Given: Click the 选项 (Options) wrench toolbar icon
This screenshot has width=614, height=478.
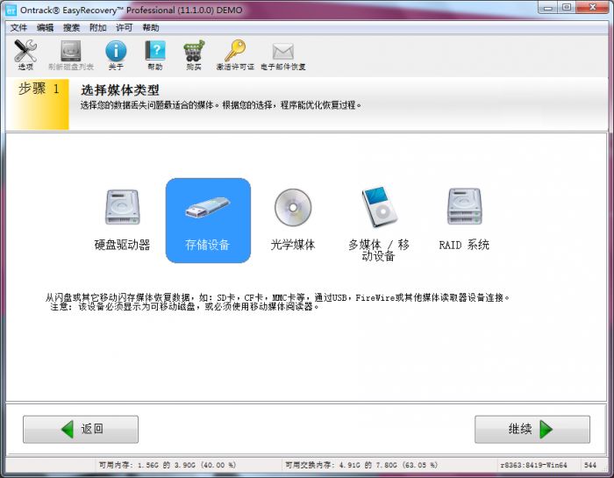Looking at the screenshot, I should pos(25,53).
